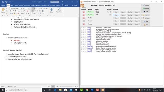Open Help in the XAMPP panel
164x92 pixels.
tap(146, 21)
